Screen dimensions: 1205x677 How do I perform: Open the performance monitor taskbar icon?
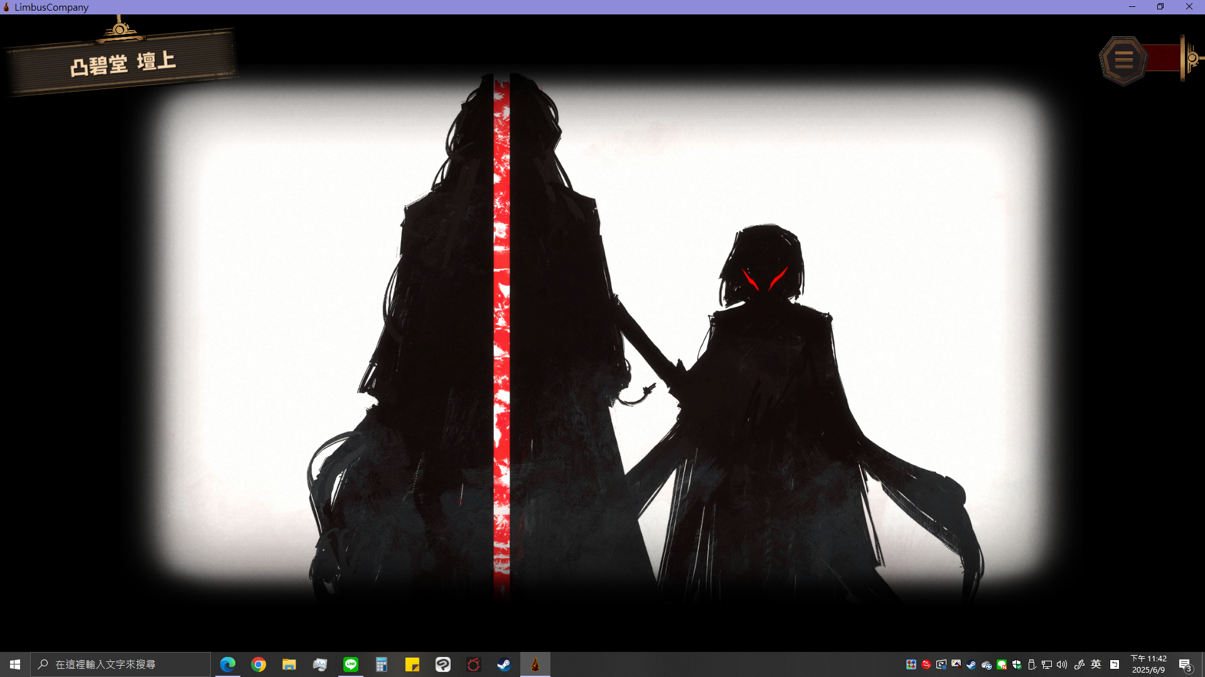(x=320, y=664)
